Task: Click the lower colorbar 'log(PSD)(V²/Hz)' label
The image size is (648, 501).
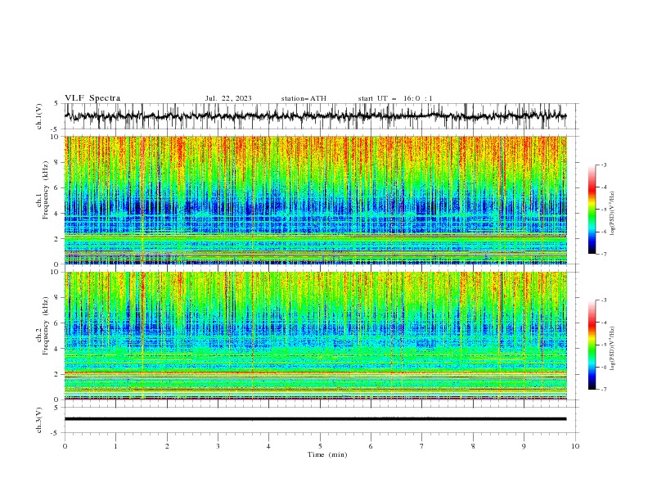Action: [612, 348]
